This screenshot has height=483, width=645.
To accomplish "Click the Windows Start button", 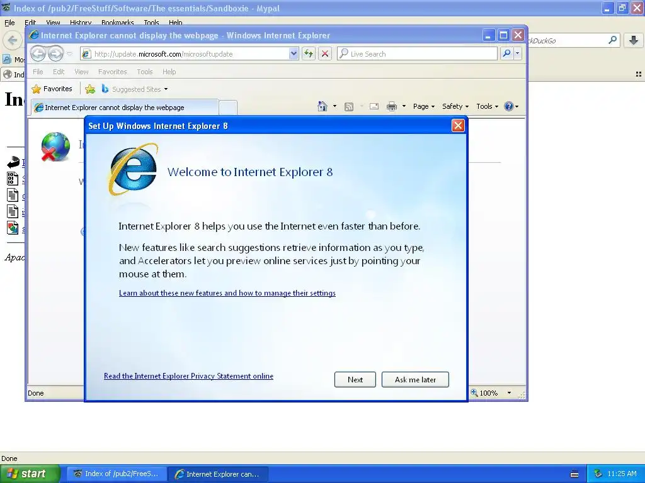I will coord(30,474).
